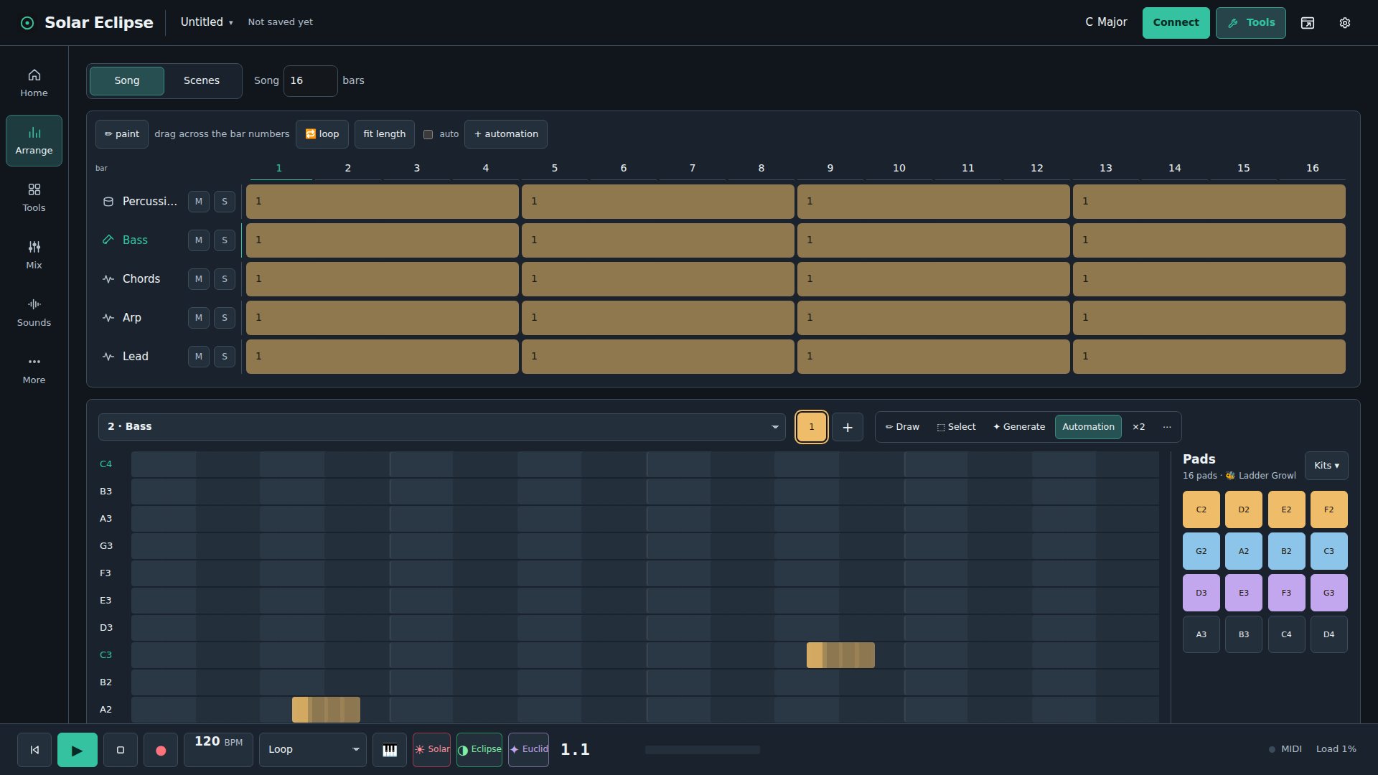Solo the Arp track
Image resolution: width=1378 pixels, height=775 pixels.
click(x=225, y=318)
